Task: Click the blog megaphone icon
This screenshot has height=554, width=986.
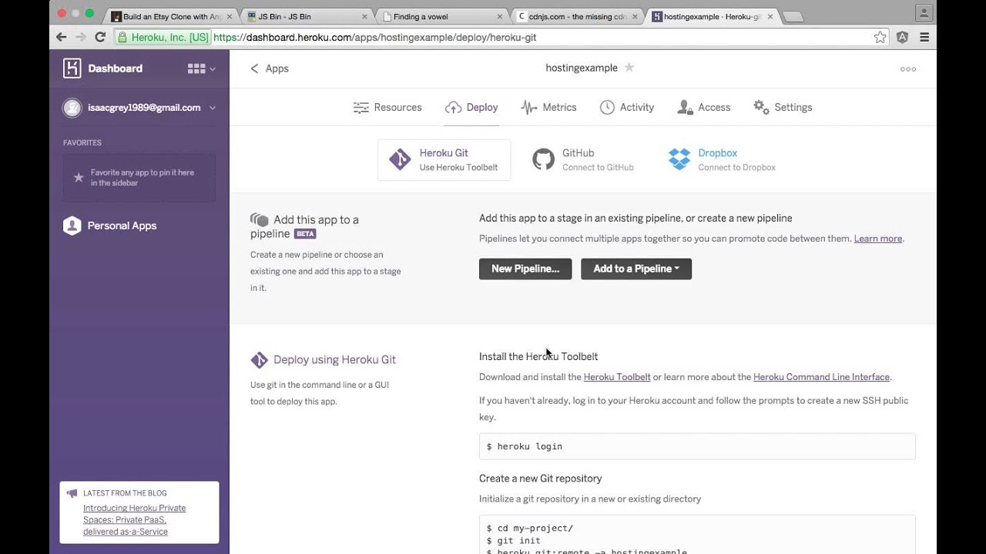Action: click(x=72, y=493)
